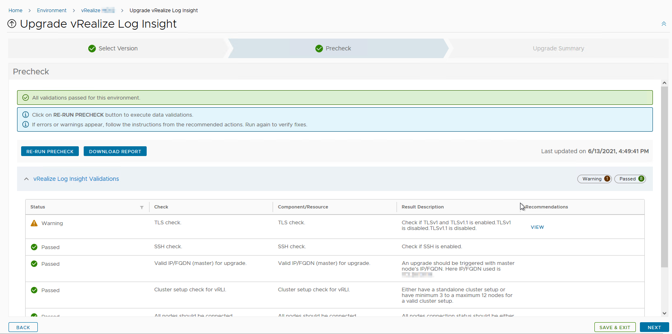Image resolution: width=672 pixels, height=334 pixels.
Task: Open filter on Status column header
Action: (x=142, y=207)
